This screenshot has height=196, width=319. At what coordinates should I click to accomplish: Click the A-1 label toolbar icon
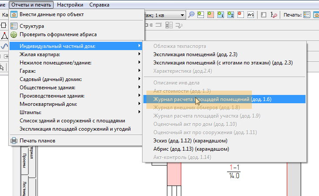click(x=251, y=14)
